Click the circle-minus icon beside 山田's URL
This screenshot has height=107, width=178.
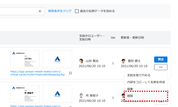[70, 73]
